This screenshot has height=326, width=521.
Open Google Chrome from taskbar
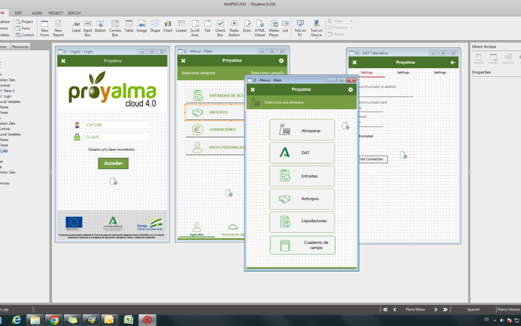54,320
